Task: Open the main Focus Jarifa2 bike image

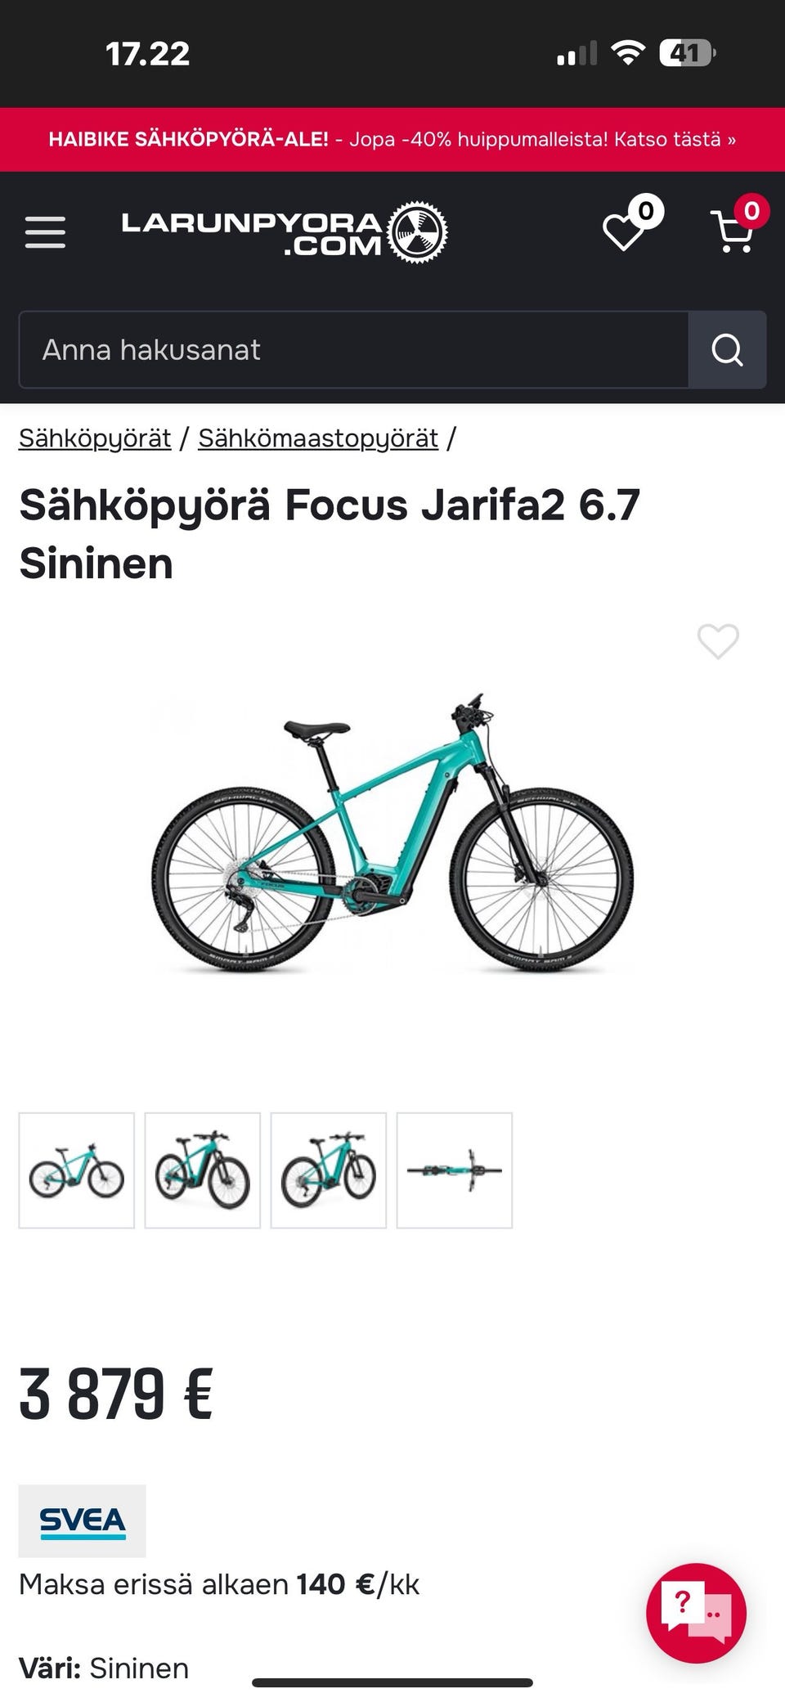Action: pyautogui.click(x=392, y=833)
